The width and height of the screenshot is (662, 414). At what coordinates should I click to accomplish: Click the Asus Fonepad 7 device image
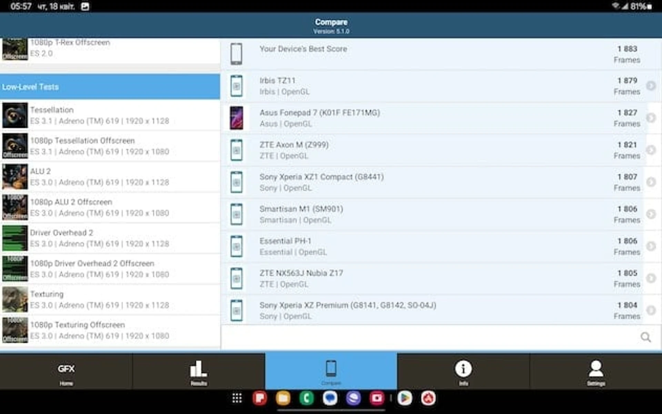coord(236,118)
